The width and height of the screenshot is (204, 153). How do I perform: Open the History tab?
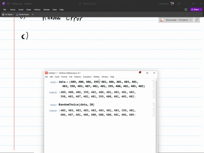37,10
